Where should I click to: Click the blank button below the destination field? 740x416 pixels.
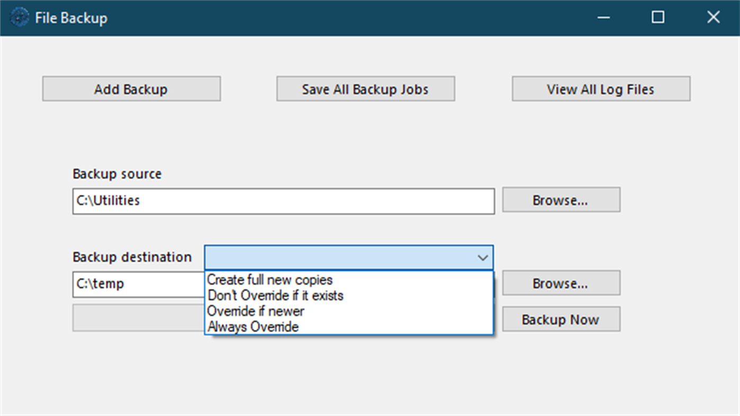pos(138,318)
